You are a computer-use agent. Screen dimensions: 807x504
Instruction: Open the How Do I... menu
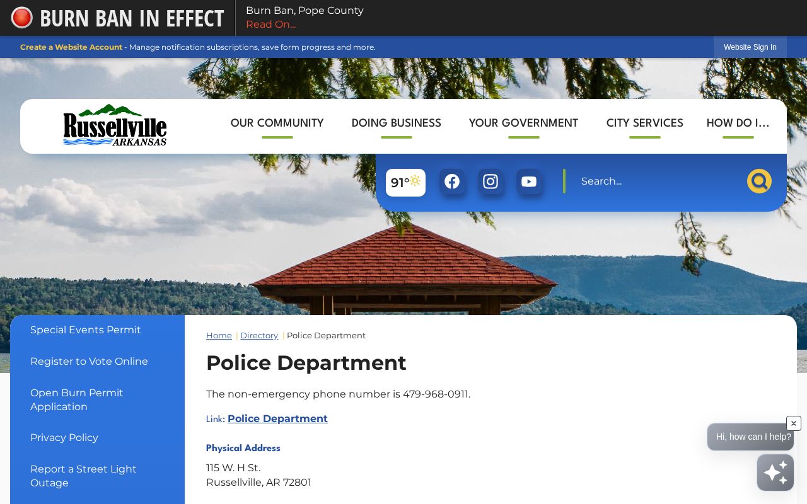(x=738, y=123)
